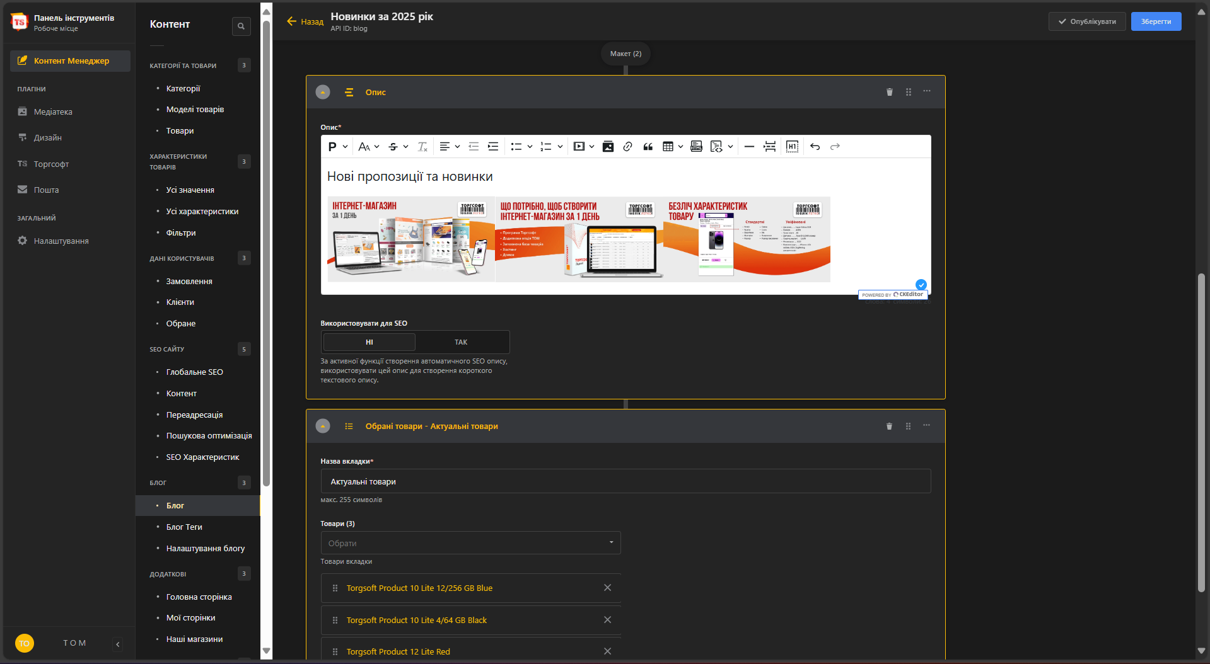This screenshot has height=664, width=1210.
Task: Open Torgsoft Product 10 Lite 4/64 GB Black link
Action: coord(417,621)
